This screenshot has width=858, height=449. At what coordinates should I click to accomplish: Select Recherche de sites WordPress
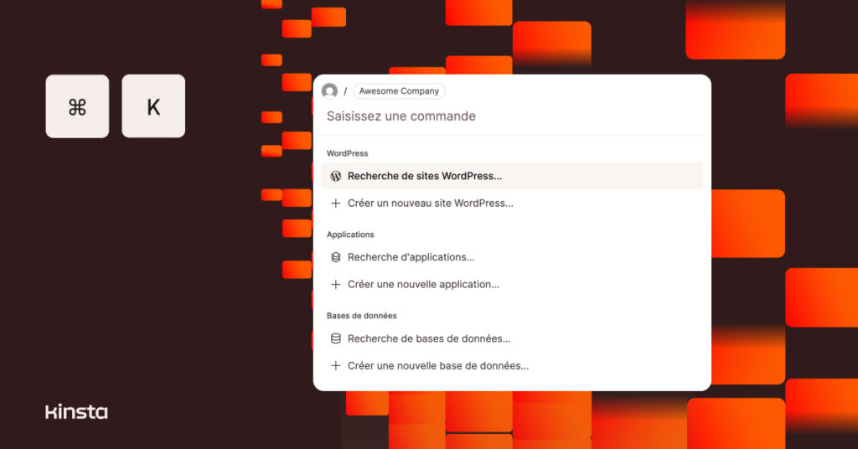512,176
